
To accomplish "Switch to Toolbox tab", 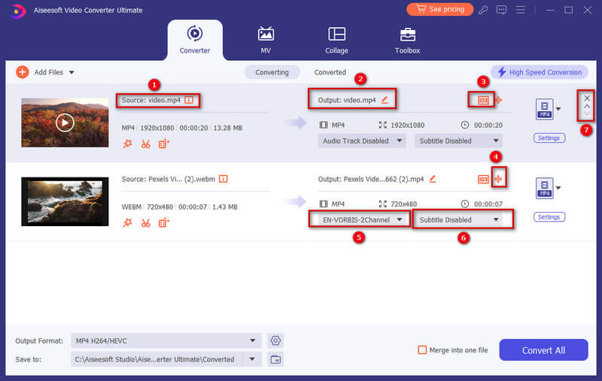I will point(407,41).
